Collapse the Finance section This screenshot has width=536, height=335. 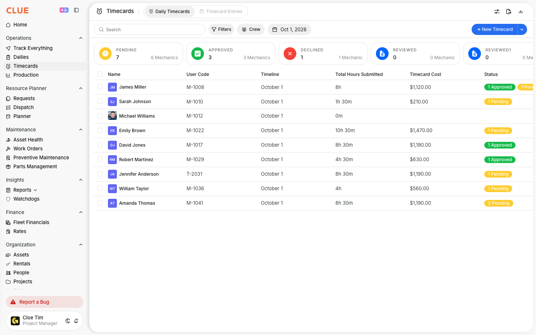(81, 212)
